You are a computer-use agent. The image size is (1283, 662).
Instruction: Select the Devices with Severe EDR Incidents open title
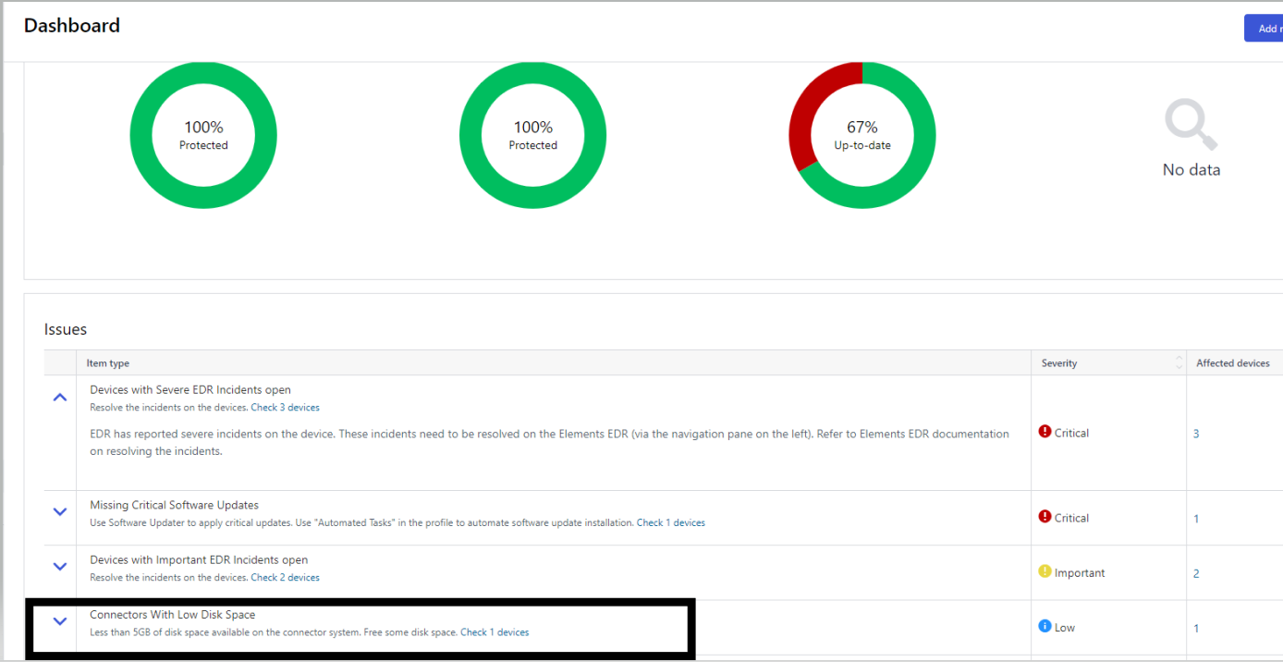[190, 389]
